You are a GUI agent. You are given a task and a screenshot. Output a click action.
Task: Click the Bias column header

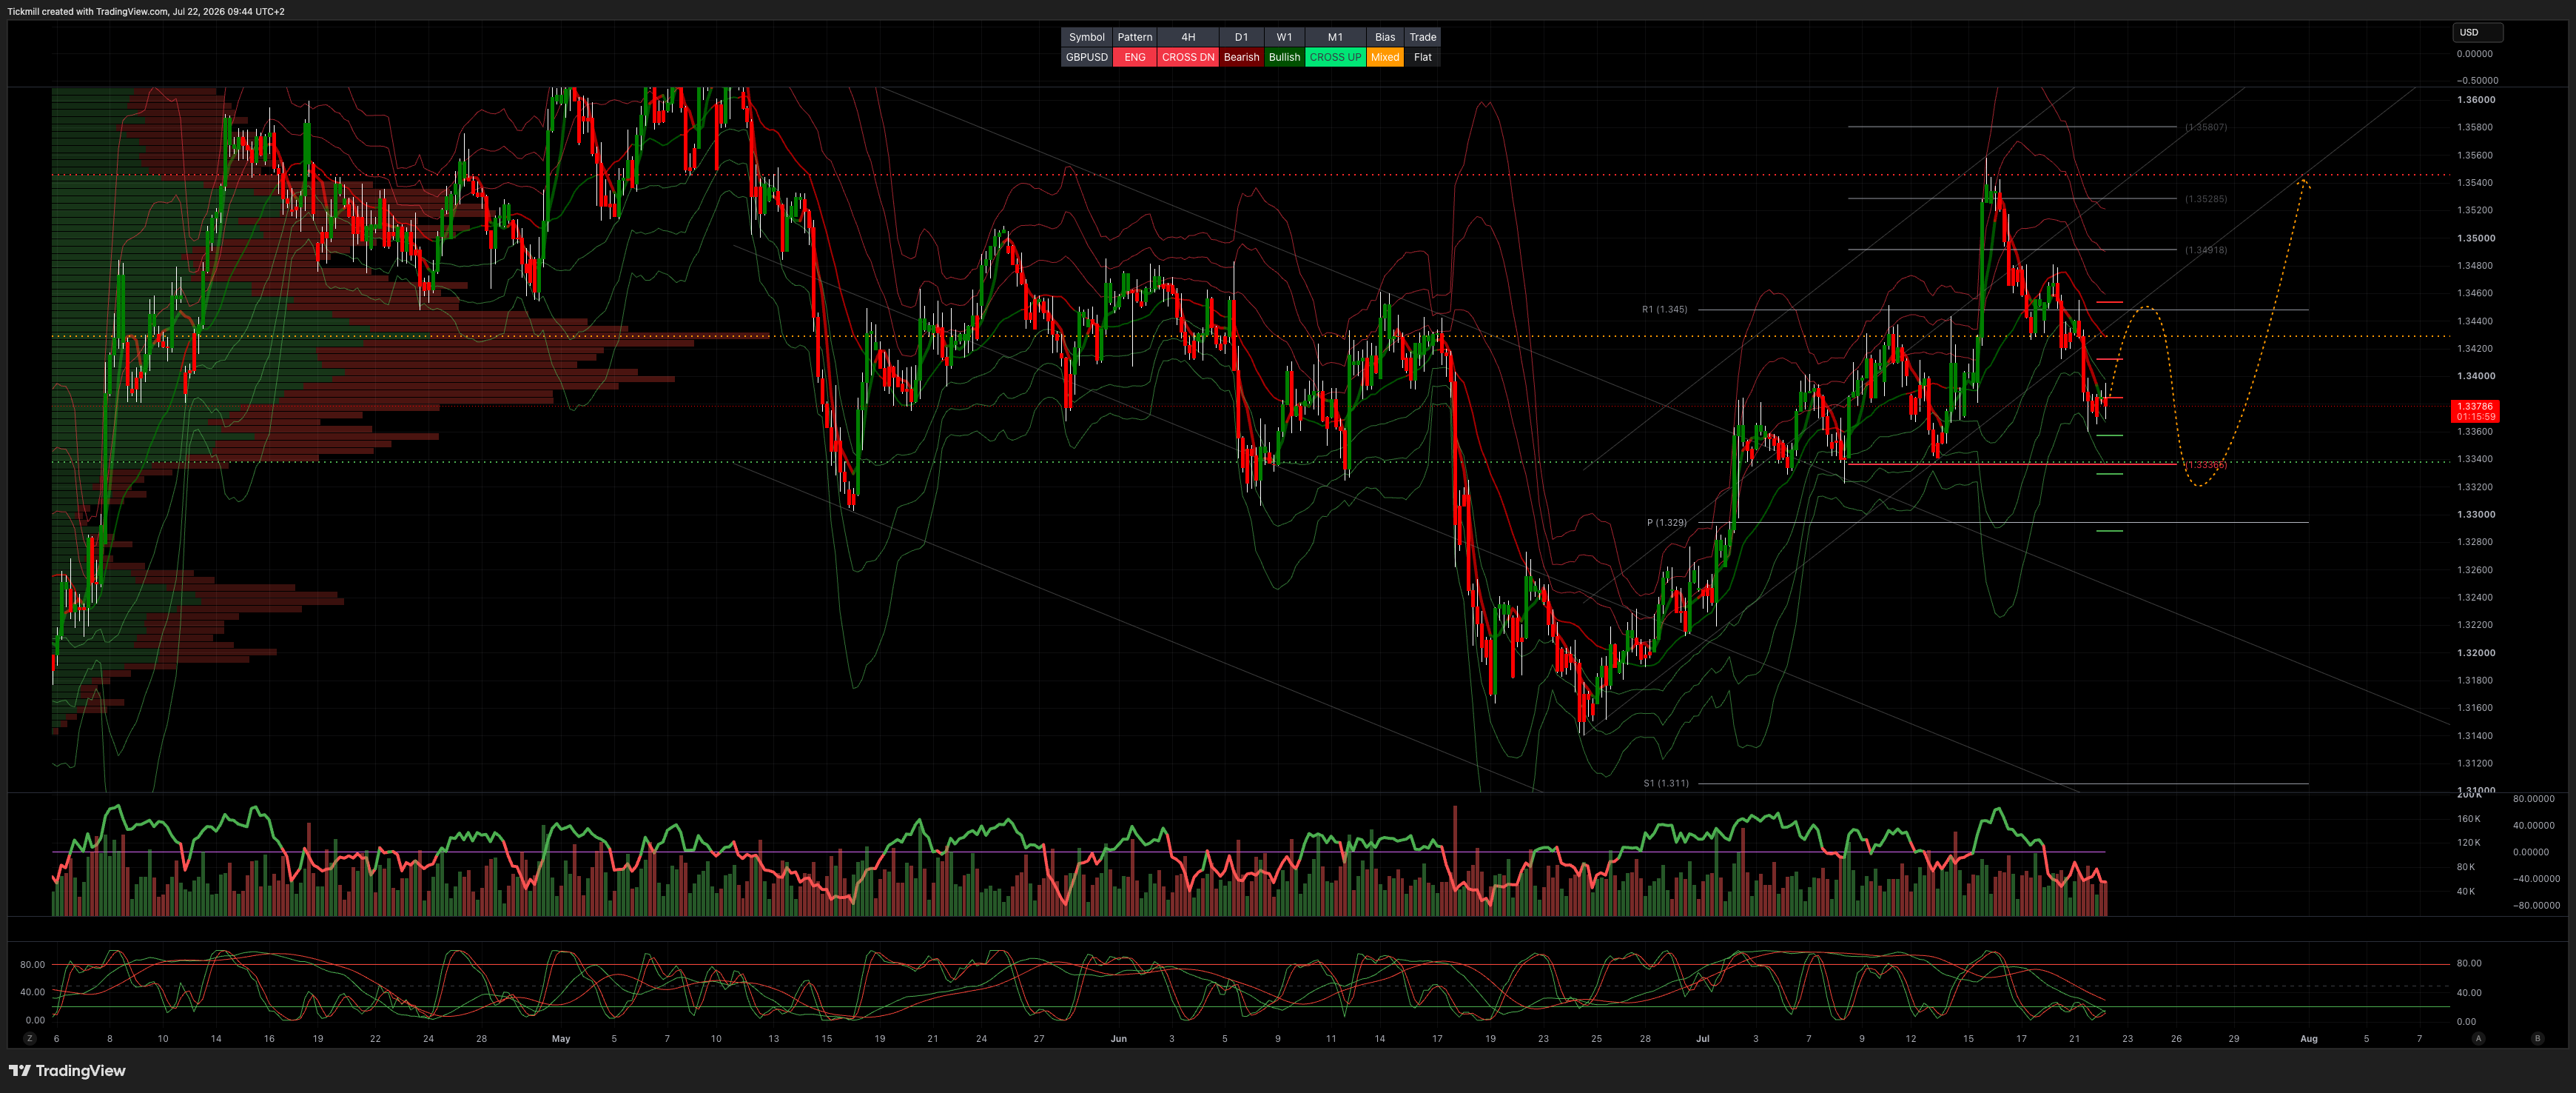1385,37
